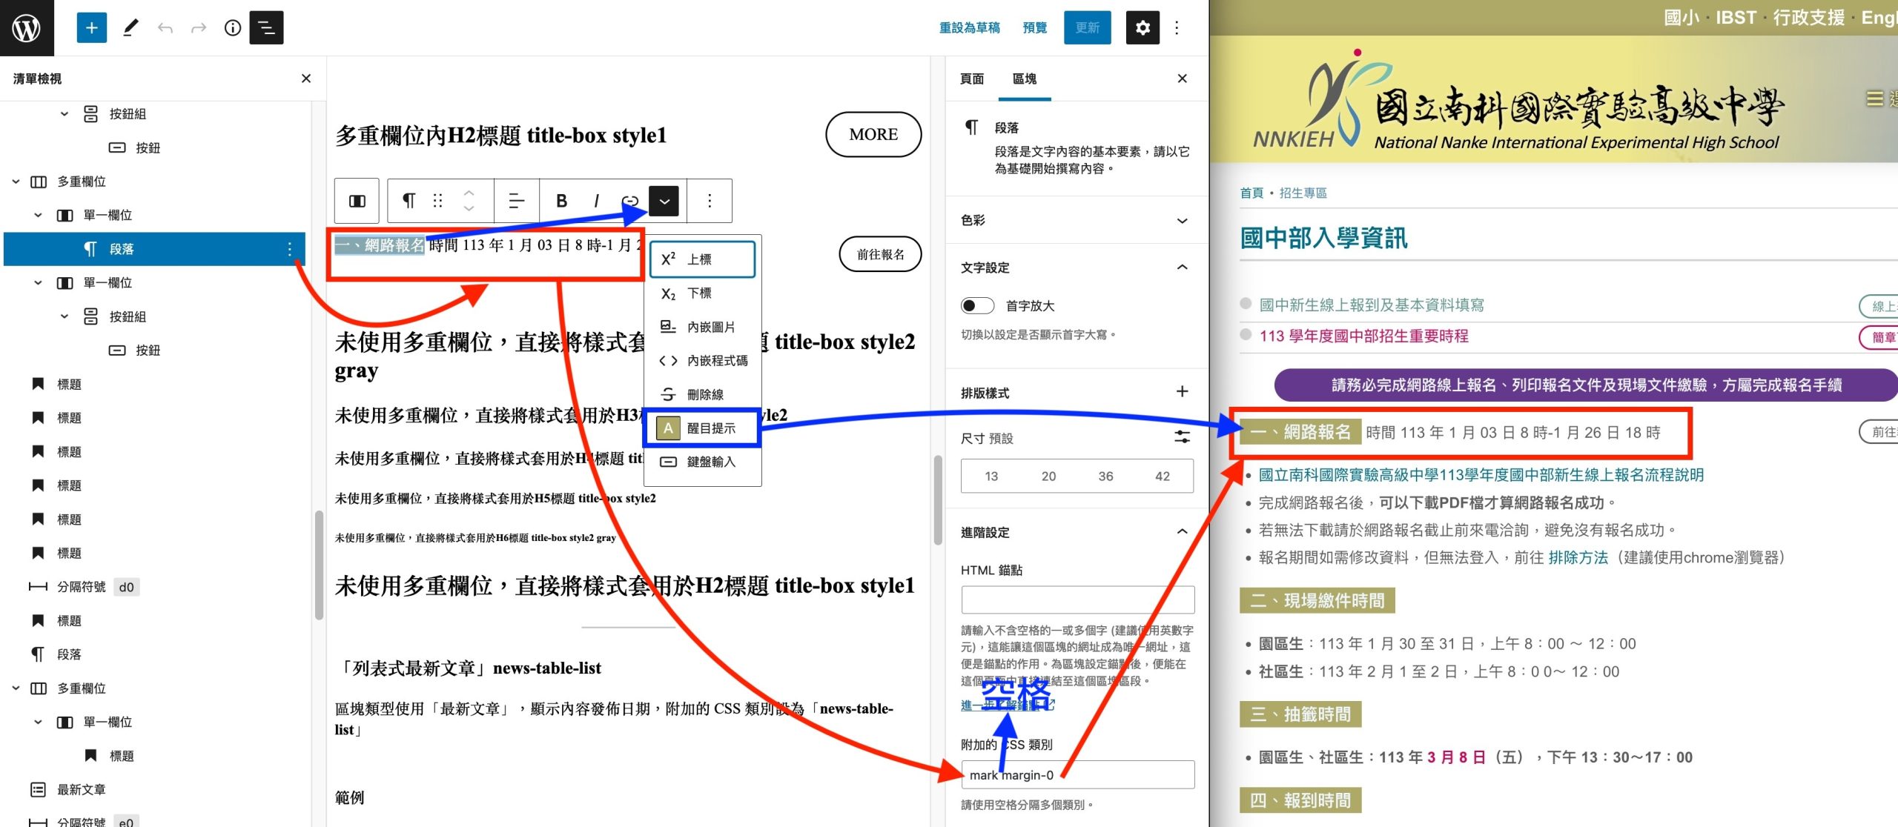Choose 上標 superscript from format menu
Screen dimensions: 1898x827
pos(702,259)
